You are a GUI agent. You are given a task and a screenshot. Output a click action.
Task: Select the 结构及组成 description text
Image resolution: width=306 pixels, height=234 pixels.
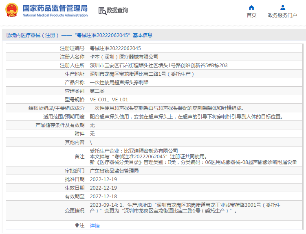[x=167, y=108]
